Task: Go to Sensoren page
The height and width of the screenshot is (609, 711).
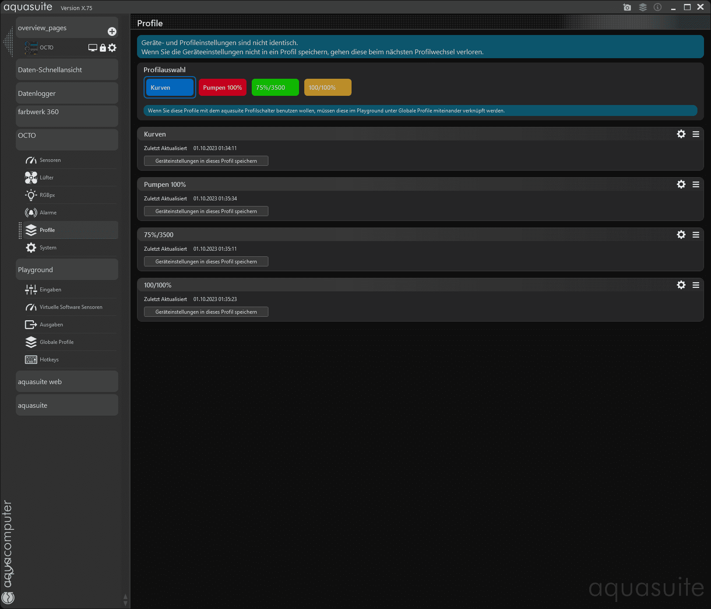Action: [x=50, y=160]
